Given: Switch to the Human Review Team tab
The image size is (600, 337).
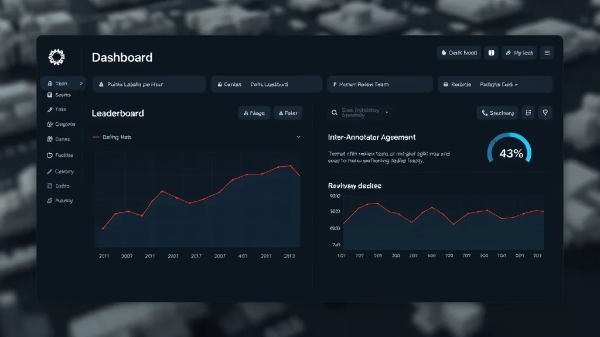Looking at the screenshot, I should (x=380, y=84).
